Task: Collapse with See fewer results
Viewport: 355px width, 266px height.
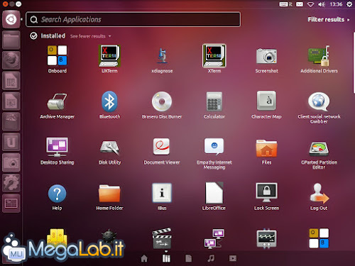Action: pos(90,36)
